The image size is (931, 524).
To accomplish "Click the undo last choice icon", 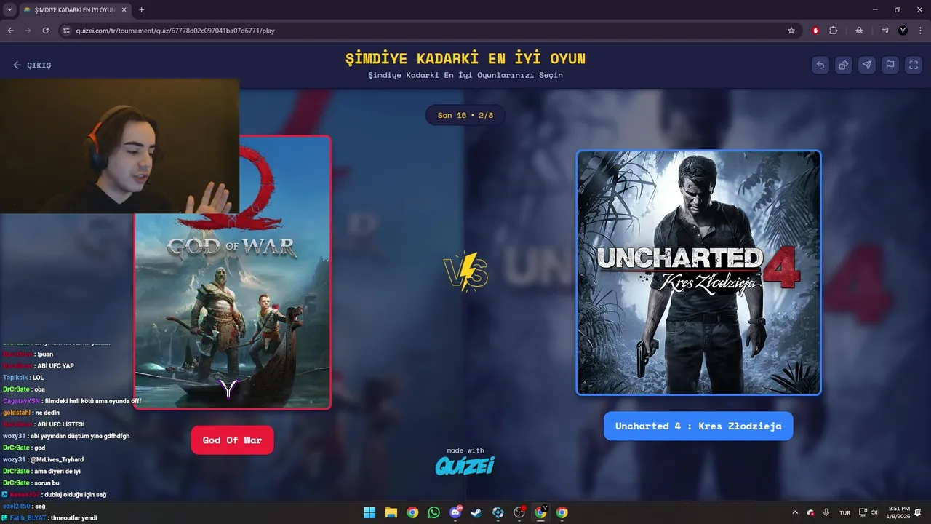I will pyautogui.click(x=820, y=65).
